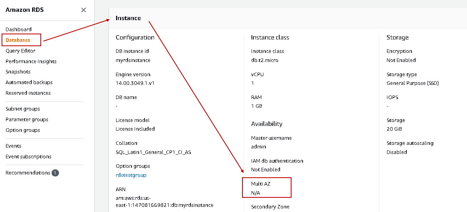Image resolution: width=467 pixels, height=212 pixels.
Task: Open Parameter groups
Action: [27, 120]
